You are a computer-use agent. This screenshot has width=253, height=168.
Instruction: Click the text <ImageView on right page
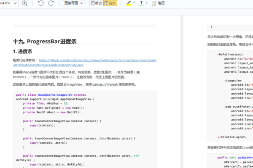[233, 81]
